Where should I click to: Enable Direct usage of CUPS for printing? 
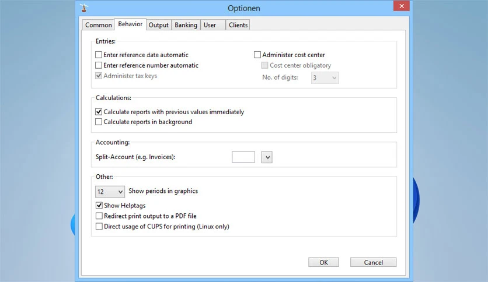[x=99, y=227]
